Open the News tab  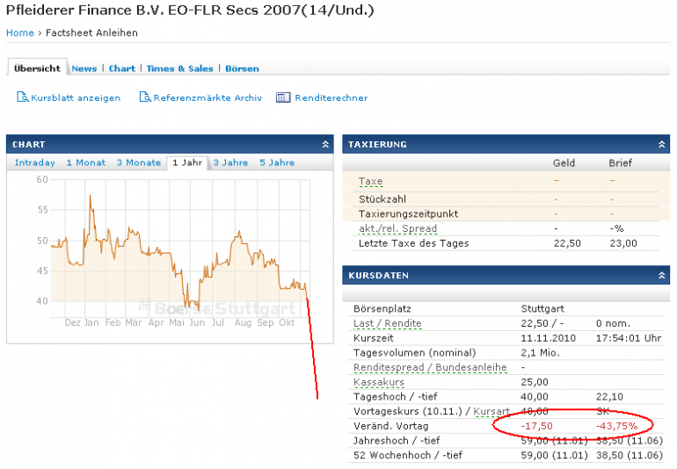pyautogui.click(x=84, y=69)
